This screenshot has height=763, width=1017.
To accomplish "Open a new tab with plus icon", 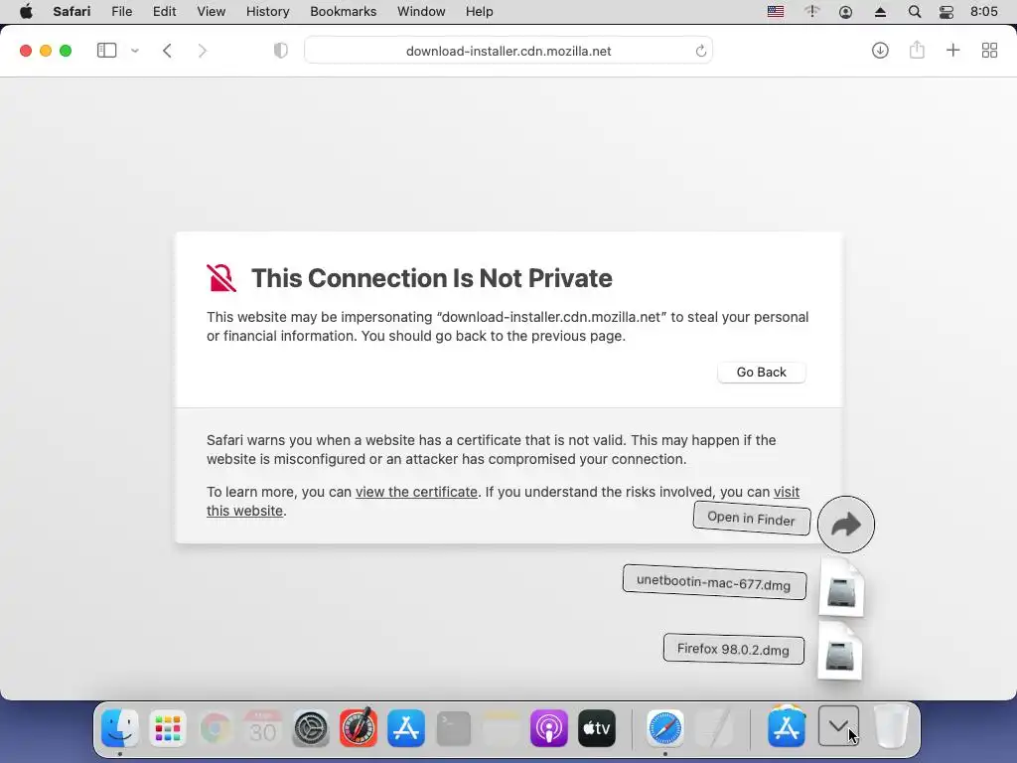I will (x=952, y=50).
